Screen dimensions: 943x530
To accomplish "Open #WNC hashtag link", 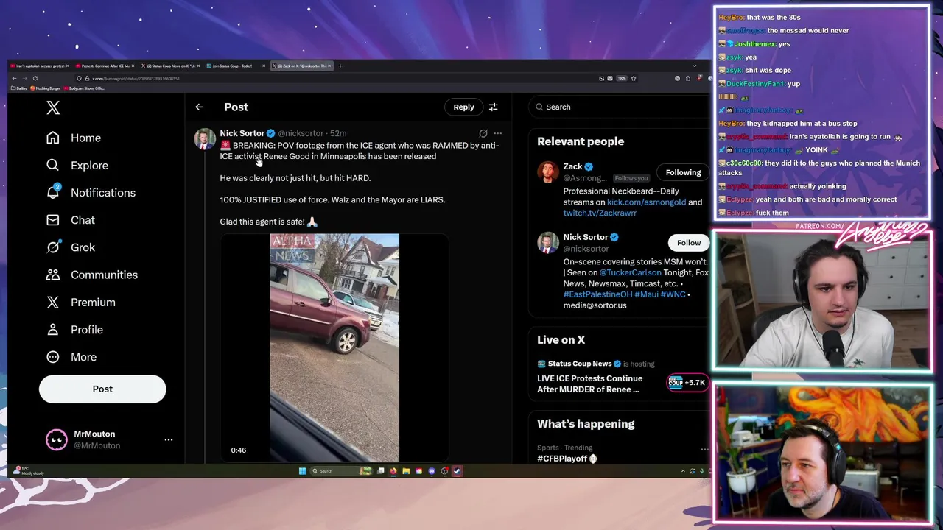I will coord(673,294).
